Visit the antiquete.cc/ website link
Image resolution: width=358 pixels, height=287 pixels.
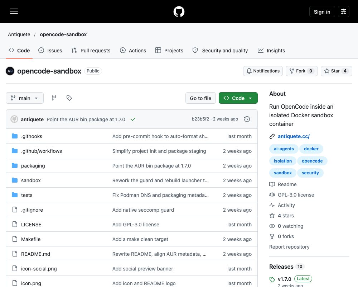[294, 136]
